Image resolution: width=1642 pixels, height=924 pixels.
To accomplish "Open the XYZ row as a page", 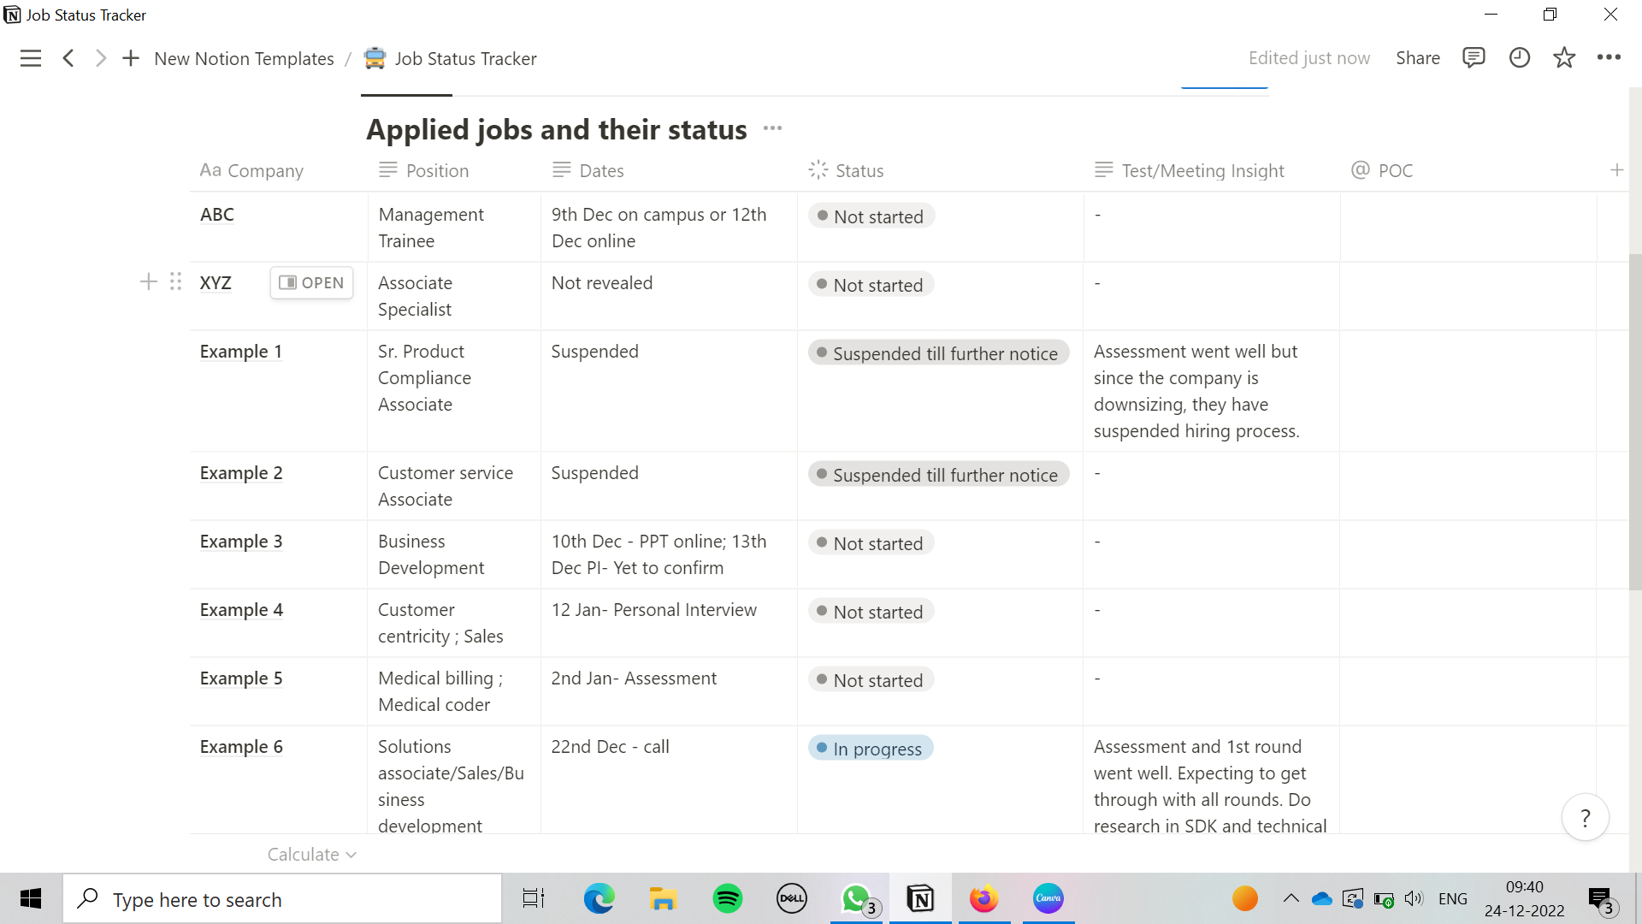I will click(311, 282).
